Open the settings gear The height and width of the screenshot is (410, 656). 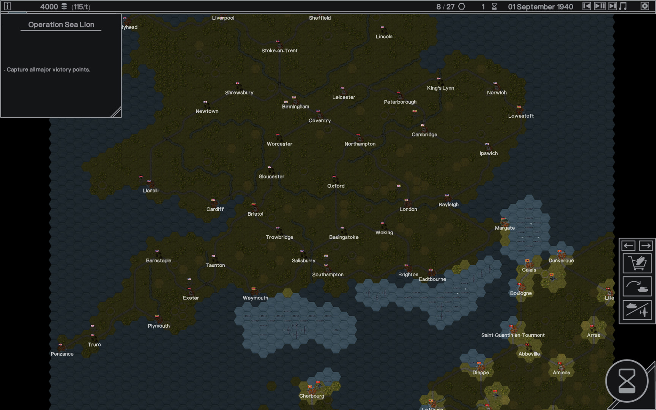click(645, 6)
